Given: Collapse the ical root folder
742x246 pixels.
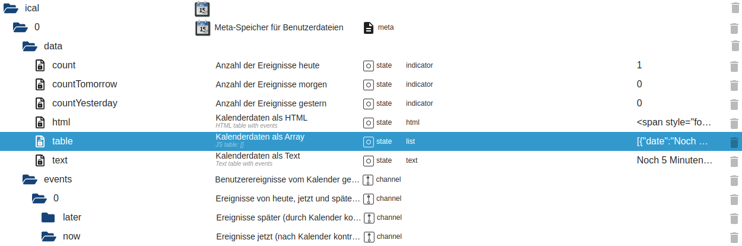Looking at the screenshot, I should (x=11, y=8).
